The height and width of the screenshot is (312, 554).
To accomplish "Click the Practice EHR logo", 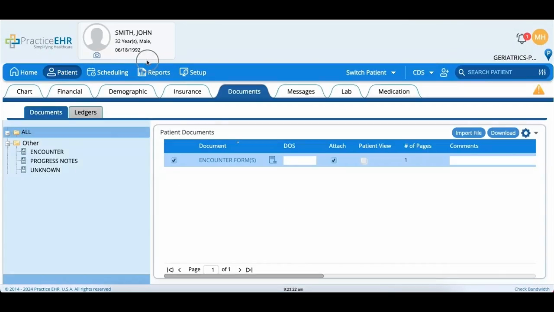I will tap(39, 42).
